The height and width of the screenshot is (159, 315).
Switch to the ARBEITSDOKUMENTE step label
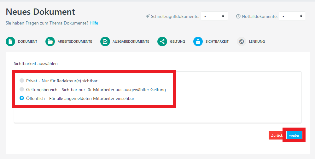click(x=75, y=41)
